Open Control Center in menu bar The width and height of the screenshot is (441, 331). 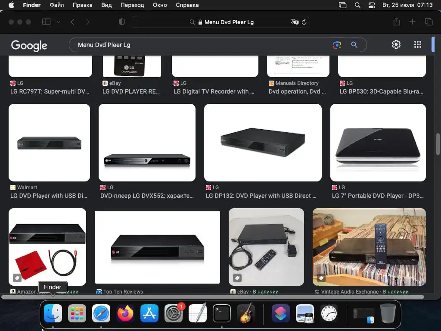372,5
